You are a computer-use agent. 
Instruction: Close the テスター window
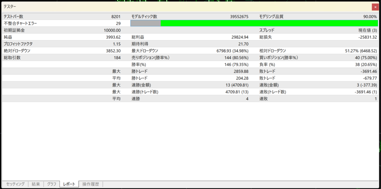[x=375, y=7]
